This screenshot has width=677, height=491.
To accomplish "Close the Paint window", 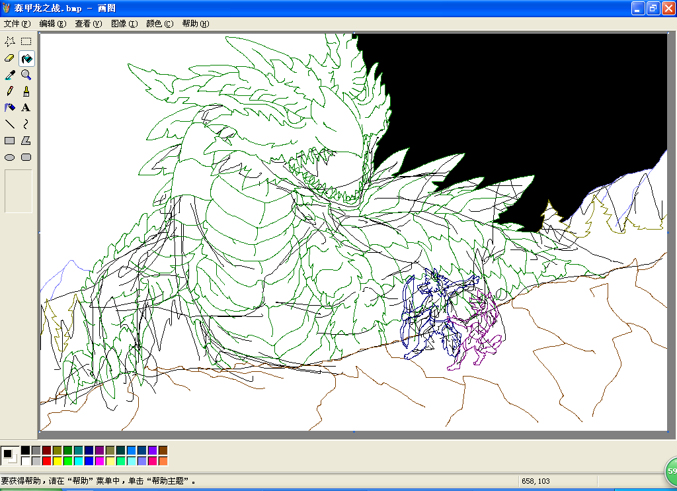I will [x=668, y=8].
